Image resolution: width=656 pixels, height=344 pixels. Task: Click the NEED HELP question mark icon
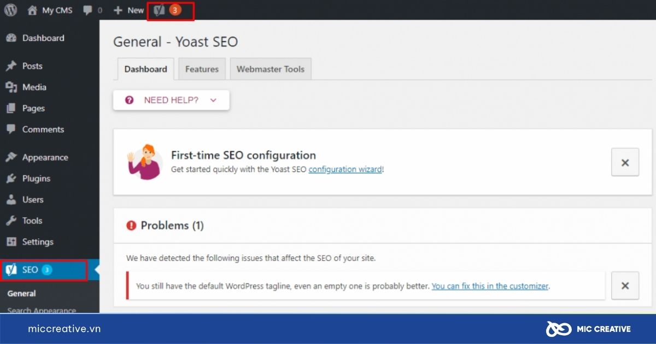pyautogui.click(x=130, y=100)
